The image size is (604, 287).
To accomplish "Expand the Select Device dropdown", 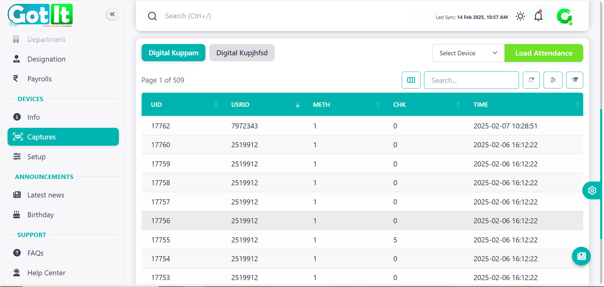I will (468, 53).
